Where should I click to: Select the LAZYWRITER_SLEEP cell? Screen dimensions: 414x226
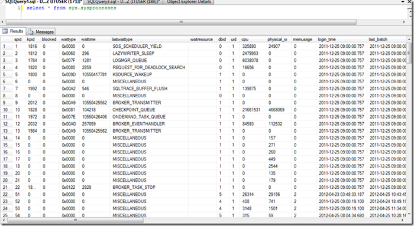pyautogui.click(x=150, y=53)
